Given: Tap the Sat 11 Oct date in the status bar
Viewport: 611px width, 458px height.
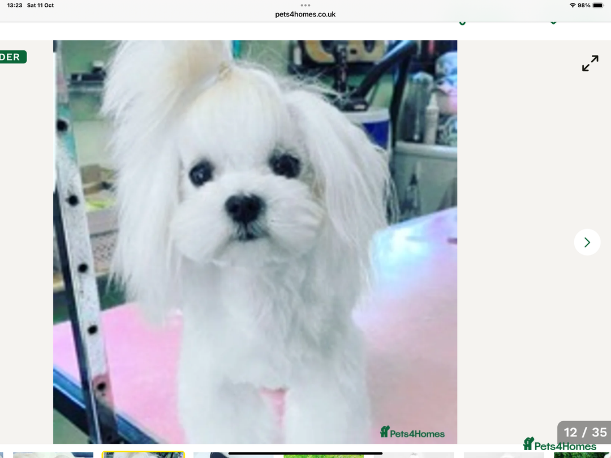Looking at the screenshot, I should (41, 5).
